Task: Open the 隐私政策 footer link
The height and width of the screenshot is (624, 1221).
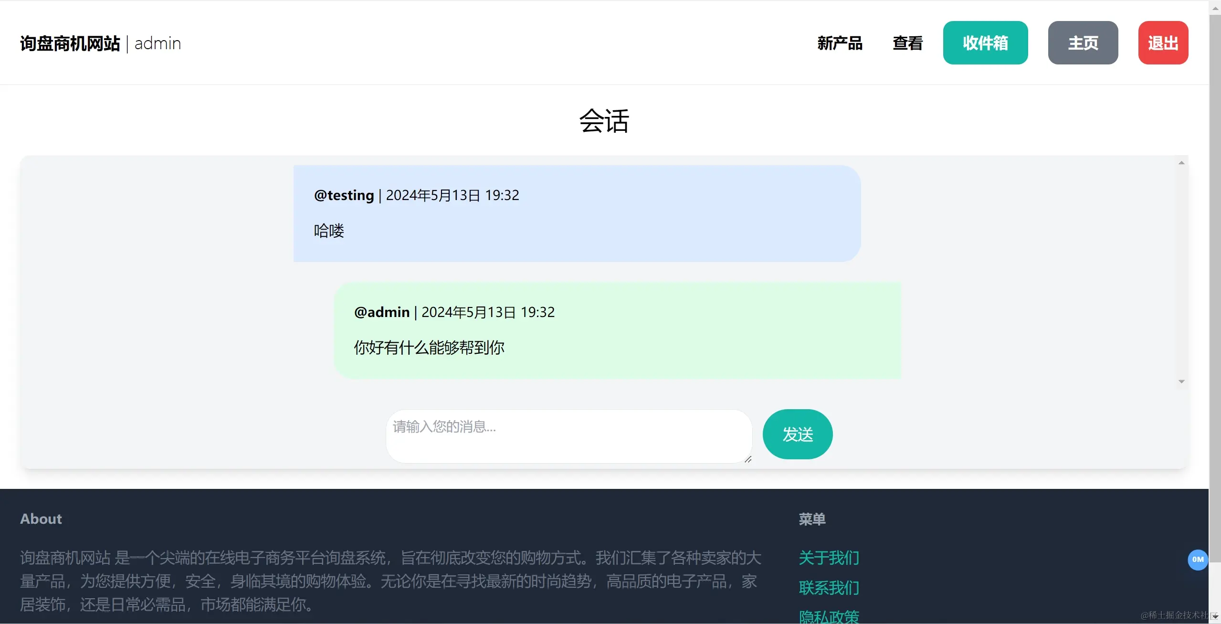Action: coord(829,616)
